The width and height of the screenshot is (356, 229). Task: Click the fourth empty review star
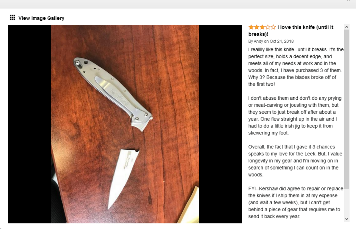click(268, 27)
